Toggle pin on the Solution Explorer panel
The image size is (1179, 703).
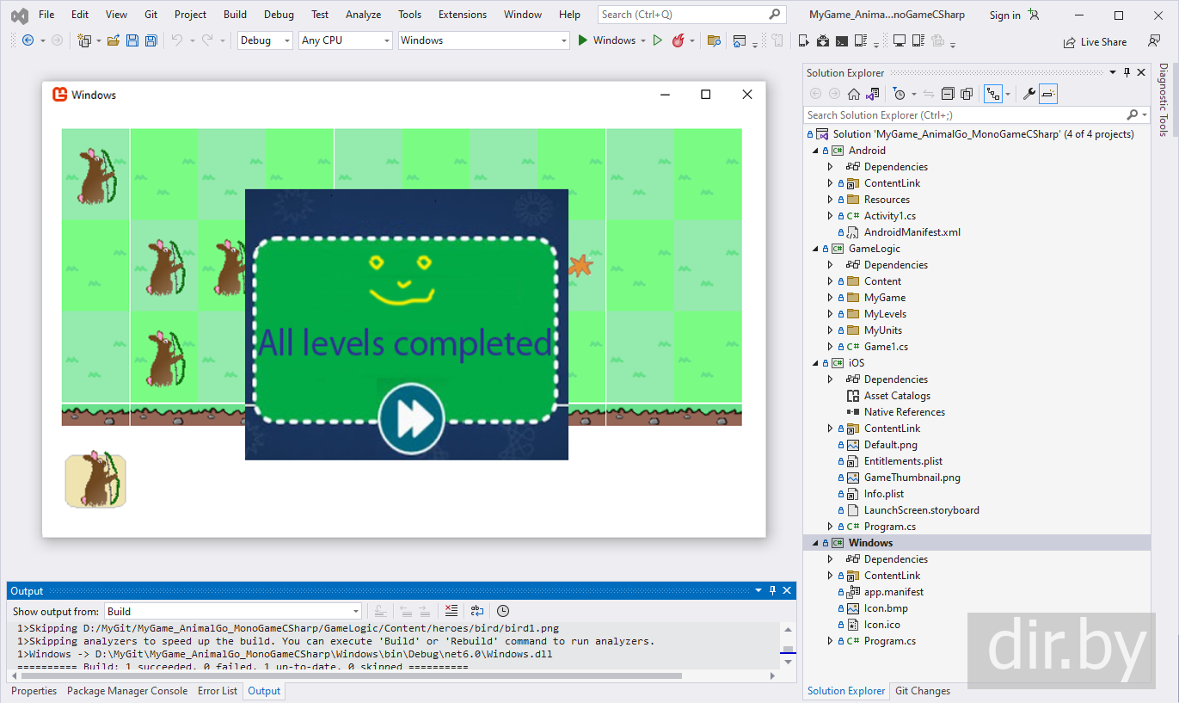pos(1127,73)
